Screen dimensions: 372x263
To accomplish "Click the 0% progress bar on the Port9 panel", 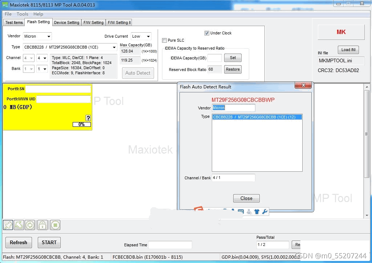I will coord(82,124).
